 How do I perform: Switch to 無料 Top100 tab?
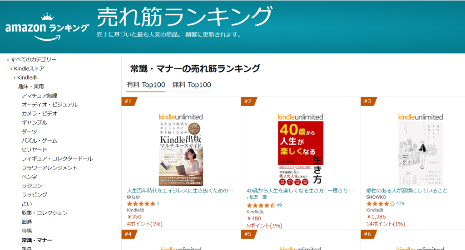tap(192, 85)
